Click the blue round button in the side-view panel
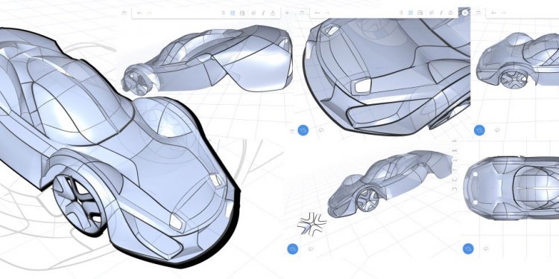Image resolution: width=559 pixels, height=279 pixels. [479, 130]
